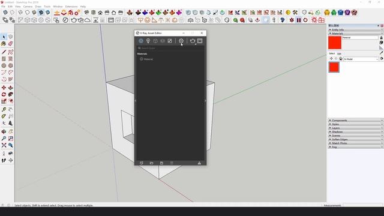Viewport: 384px width, 216px height.
Task: Show V-Ray Frame Buffer from Asset Editor
Action: point(200,41)
